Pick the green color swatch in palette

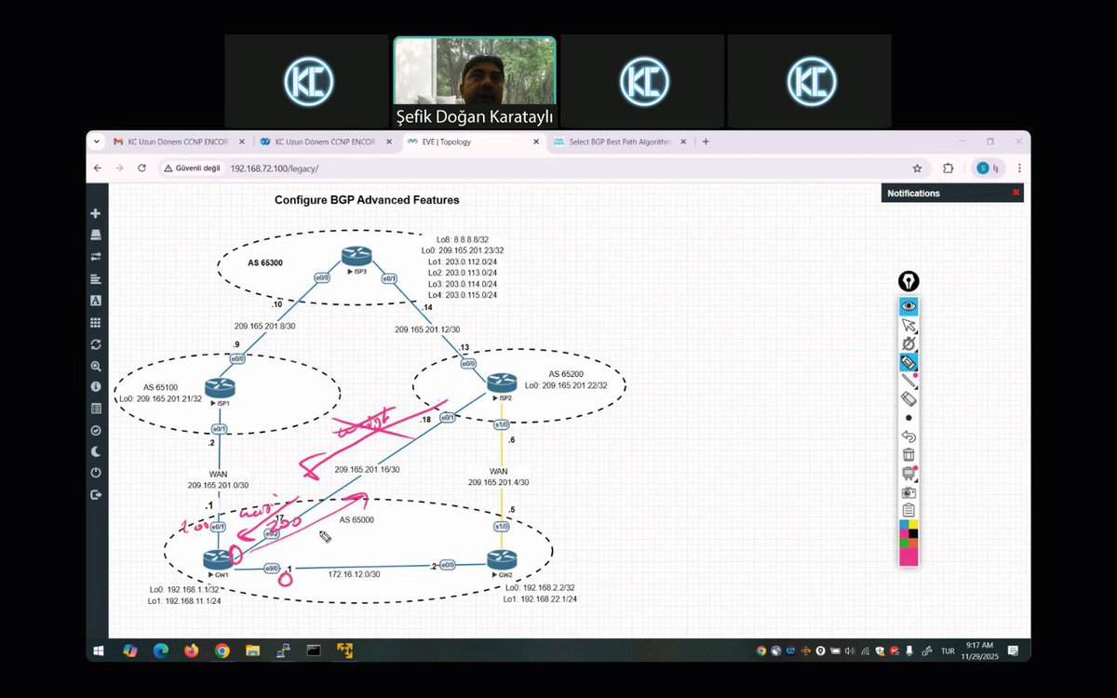click(904, 543)
